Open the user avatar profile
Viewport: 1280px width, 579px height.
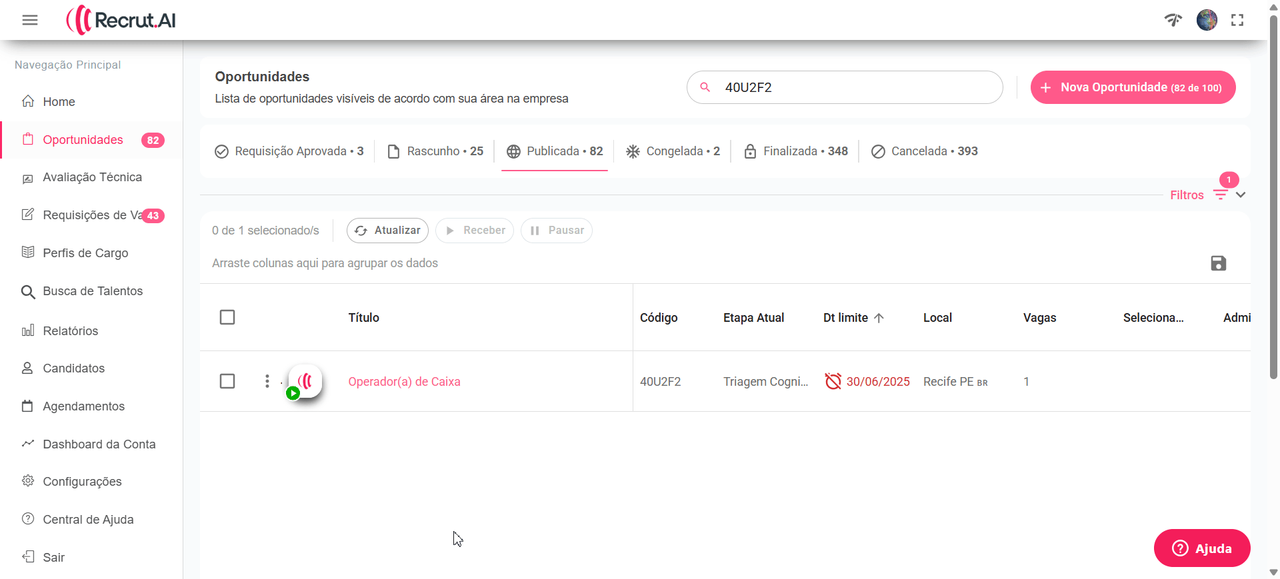pos(1206,20)
